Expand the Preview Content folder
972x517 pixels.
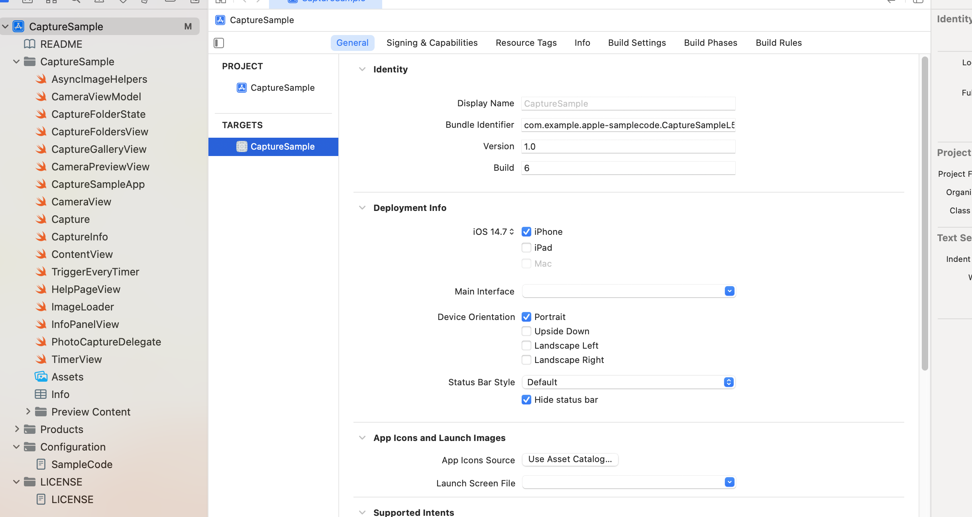coord(28,412)
